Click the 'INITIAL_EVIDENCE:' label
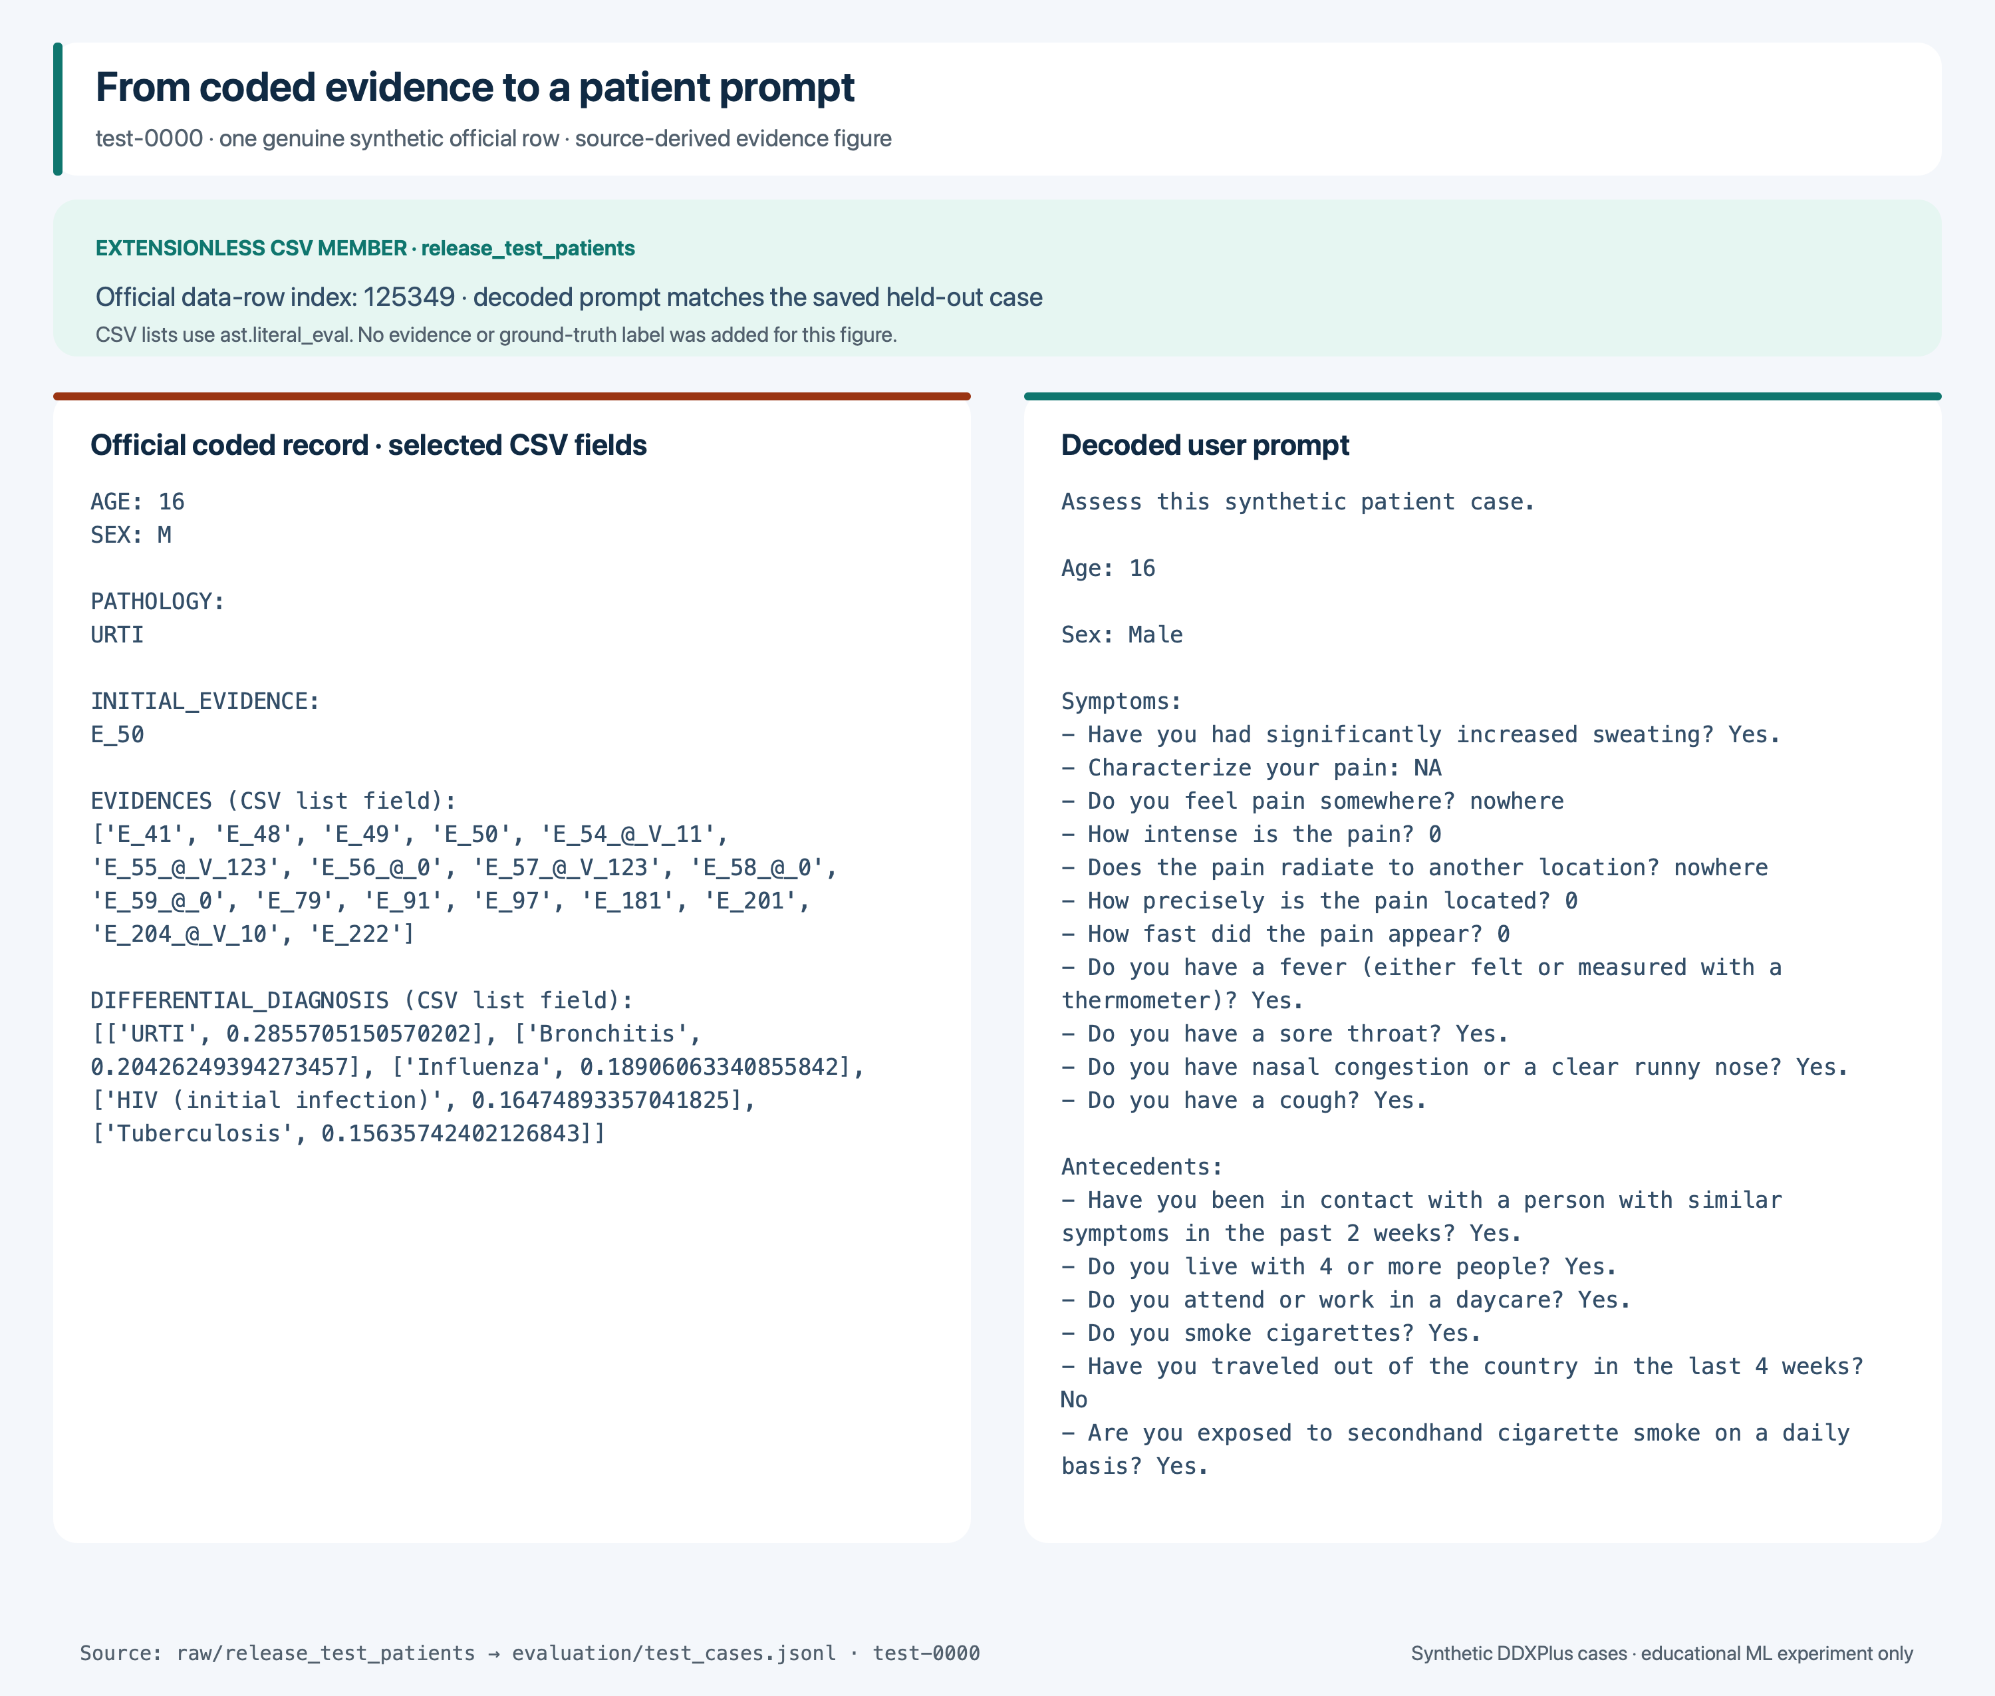The image size is (1995, 1696). click(x=205, y=702)
